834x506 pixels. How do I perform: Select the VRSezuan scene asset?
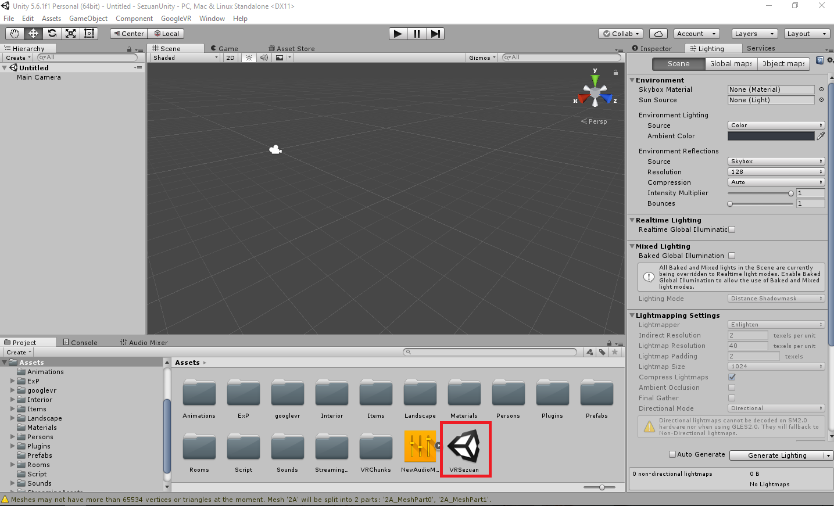coord(464,450)
